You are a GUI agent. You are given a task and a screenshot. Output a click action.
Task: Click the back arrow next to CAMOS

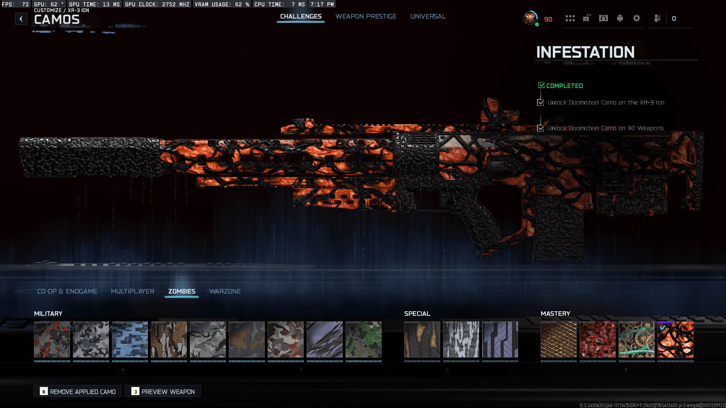pyautogui.click(x=21, y=19)
